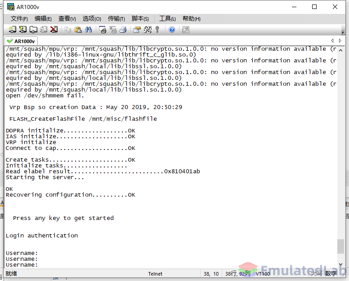This screenshot has width=349, height=281.
Task: Click the 'DOPRA initialize' OK line
Action: point(70,130)
